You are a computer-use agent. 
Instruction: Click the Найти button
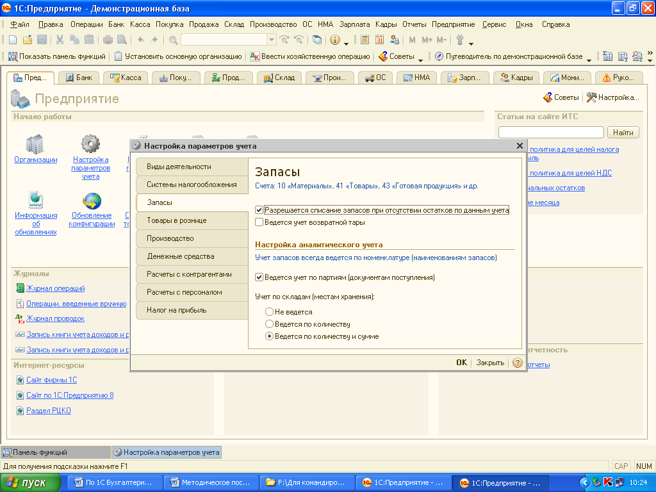tap(623, 133)
